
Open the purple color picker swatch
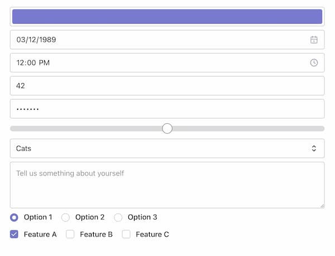(167, 17)
